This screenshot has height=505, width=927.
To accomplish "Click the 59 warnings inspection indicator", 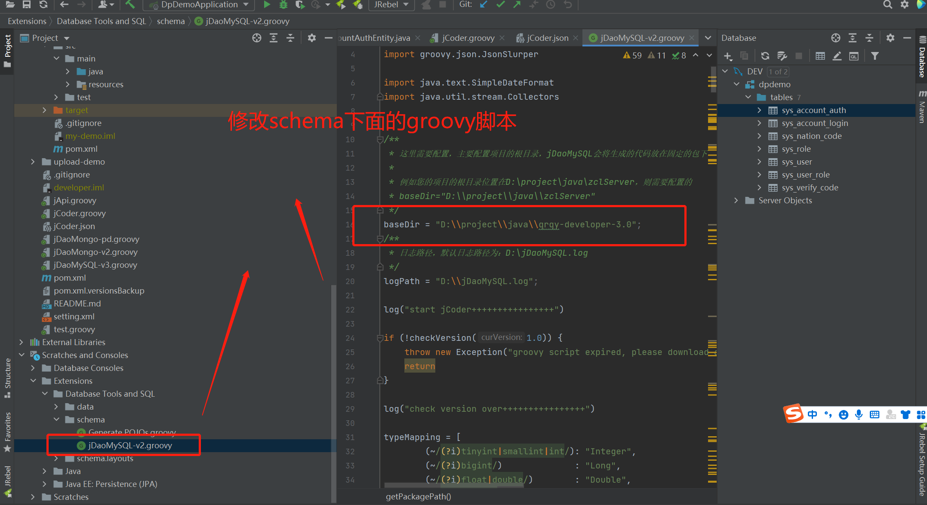I will (x=632, y=55).
